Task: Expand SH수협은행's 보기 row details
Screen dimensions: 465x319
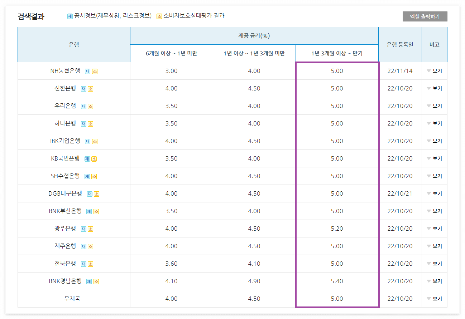Action: click(435, 176)
